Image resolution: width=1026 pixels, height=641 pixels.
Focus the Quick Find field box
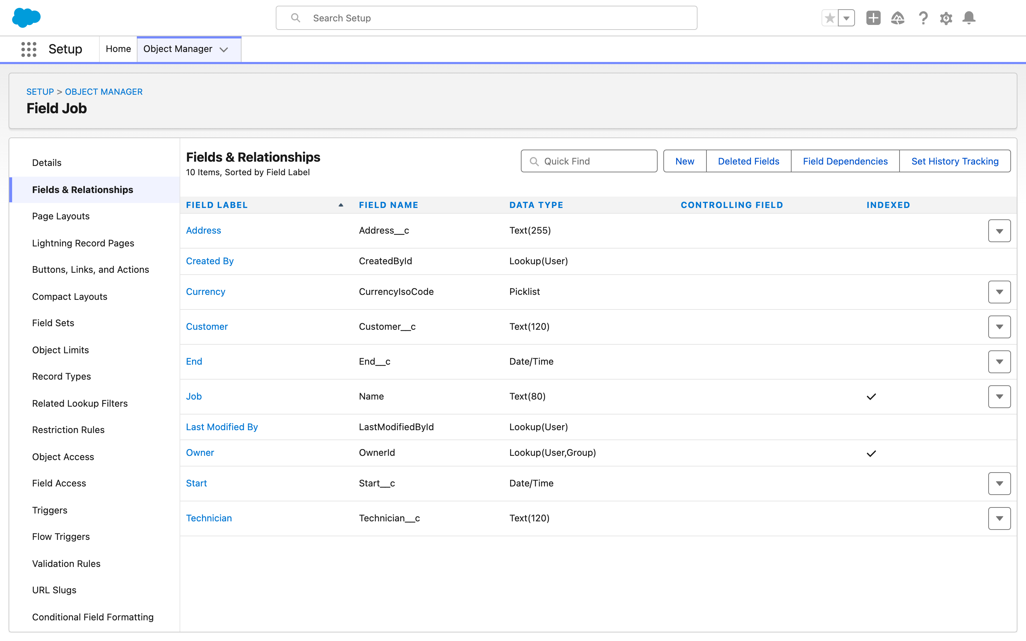589,161
